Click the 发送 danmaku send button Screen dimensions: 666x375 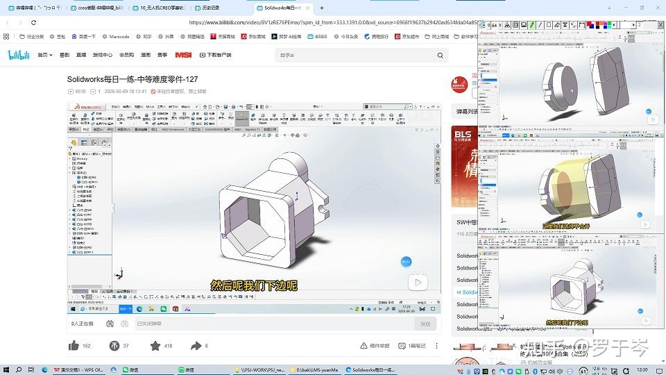click(425, 324)
